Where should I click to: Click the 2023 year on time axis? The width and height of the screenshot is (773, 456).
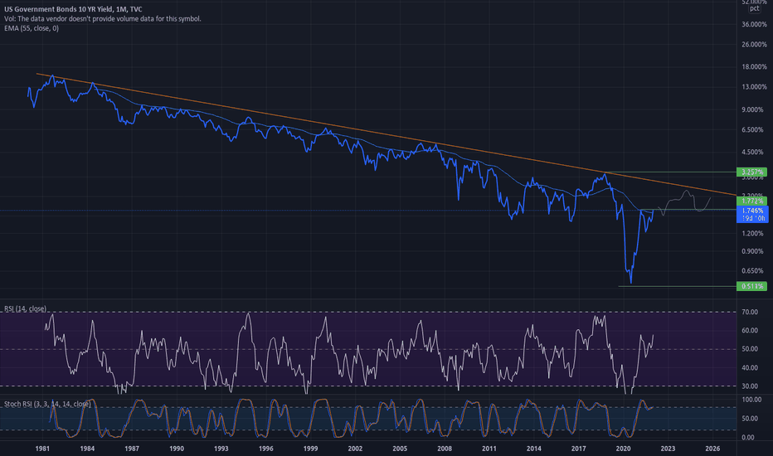[x=668, y=449]
